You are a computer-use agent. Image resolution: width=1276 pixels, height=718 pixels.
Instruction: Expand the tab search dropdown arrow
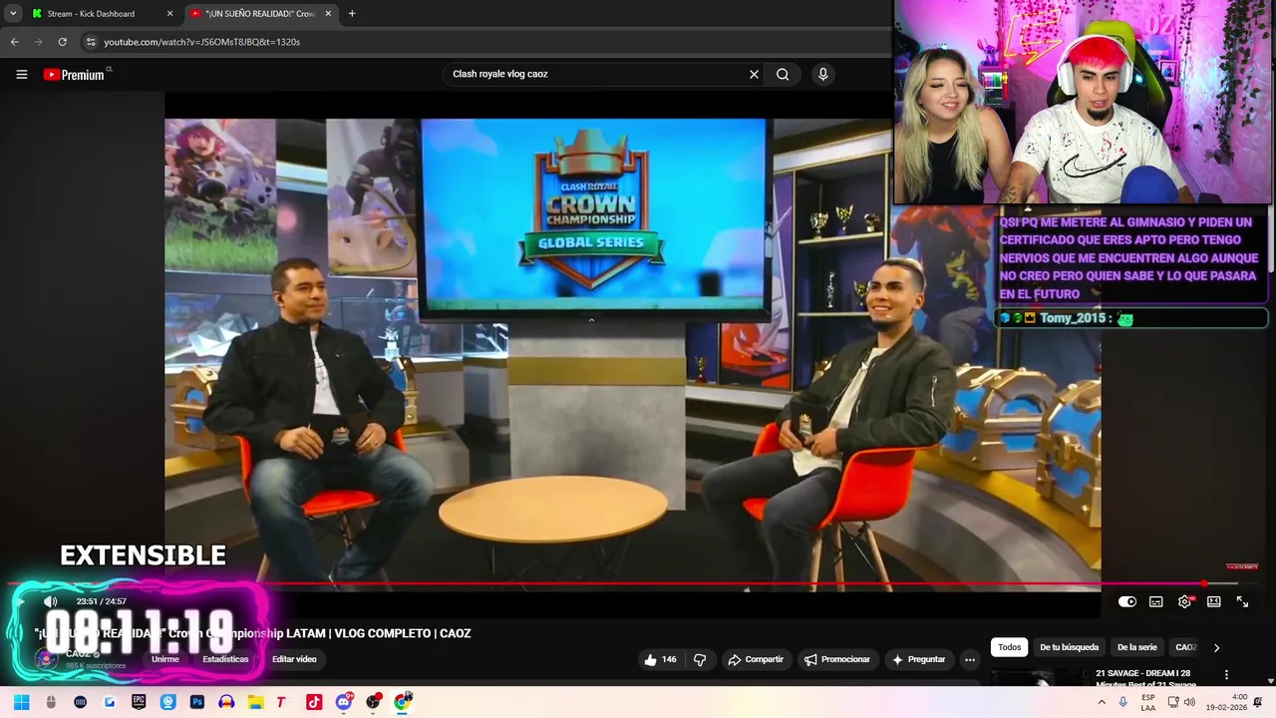(12, 14)
